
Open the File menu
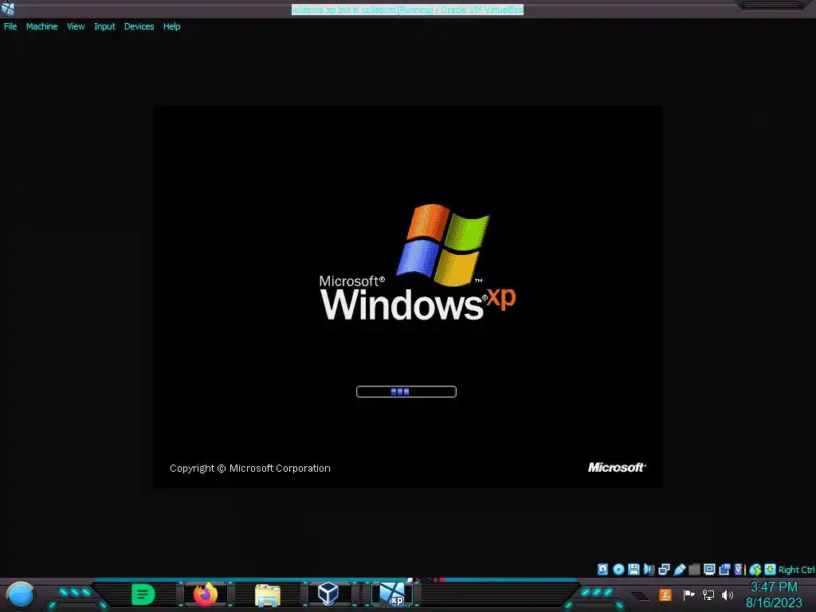[x=10, y=26]
